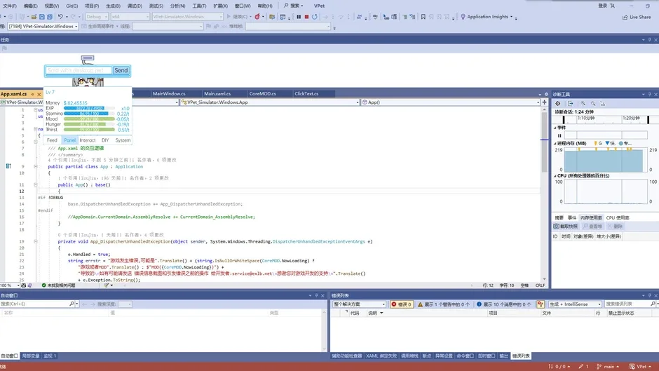This screenshot has height=371, width=659.
Task: Click the pet's Panel menu button
Action: point(70,140)
